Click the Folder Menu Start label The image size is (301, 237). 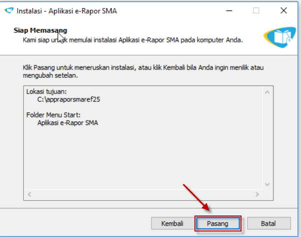[54, 115]
